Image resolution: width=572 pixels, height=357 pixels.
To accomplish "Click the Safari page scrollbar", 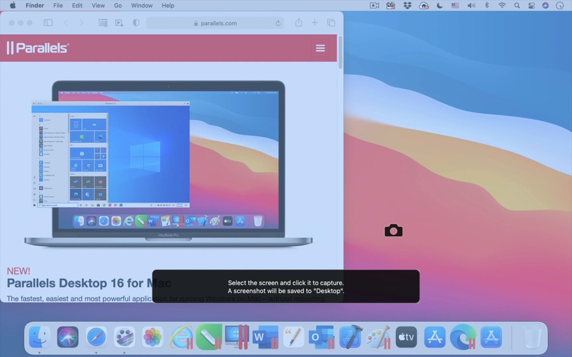I will tap(340, 54).
